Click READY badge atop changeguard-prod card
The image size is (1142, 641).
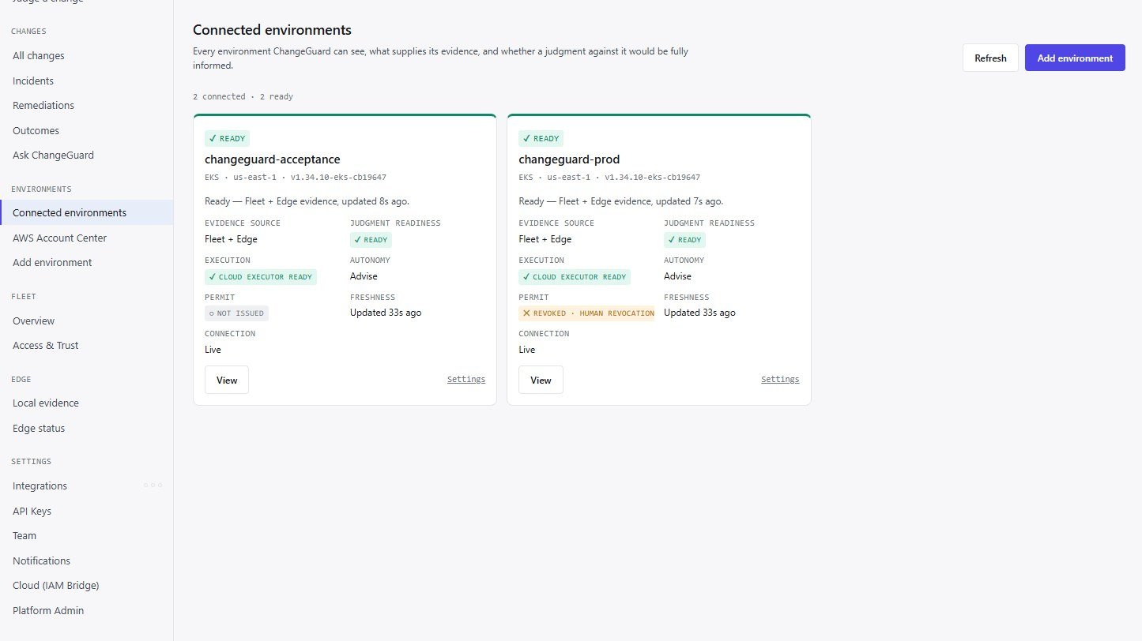(x=541, y=138)
